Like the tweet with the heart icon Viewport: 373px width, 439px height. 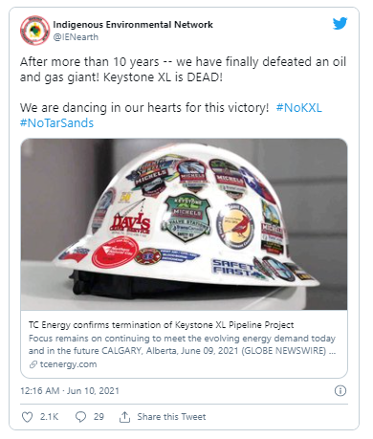[x=27, y=417]
